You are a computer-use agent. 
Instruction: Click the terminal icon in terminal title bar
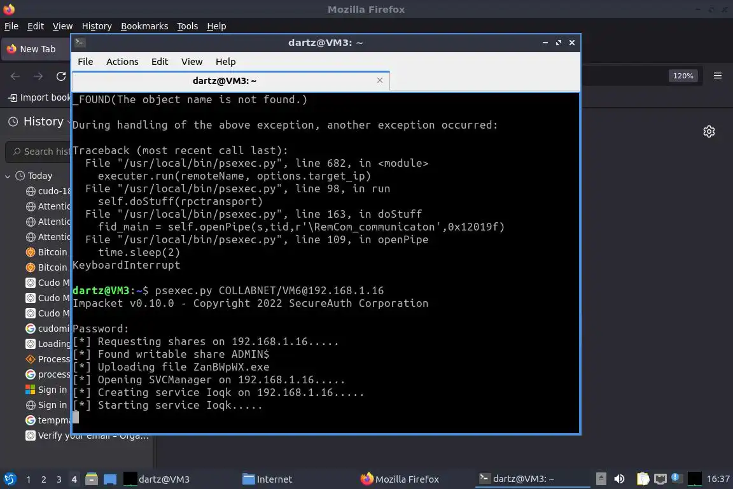point(80,43)
